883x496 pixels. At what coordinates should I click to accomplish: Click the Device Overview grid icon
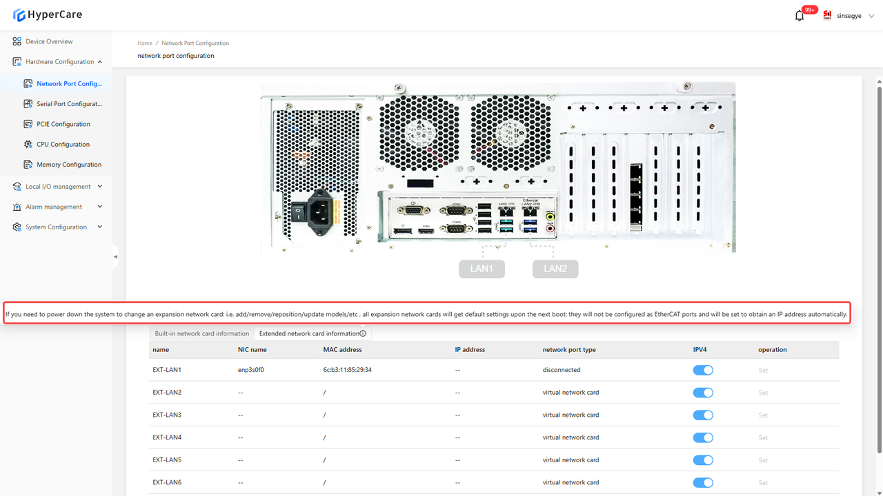coord(17,41)
